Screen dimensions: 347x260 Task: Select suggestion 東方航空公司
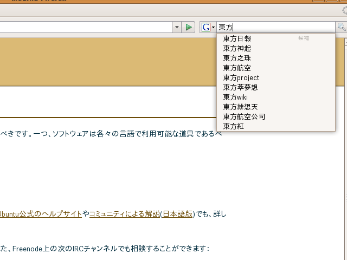pos(244,116)
